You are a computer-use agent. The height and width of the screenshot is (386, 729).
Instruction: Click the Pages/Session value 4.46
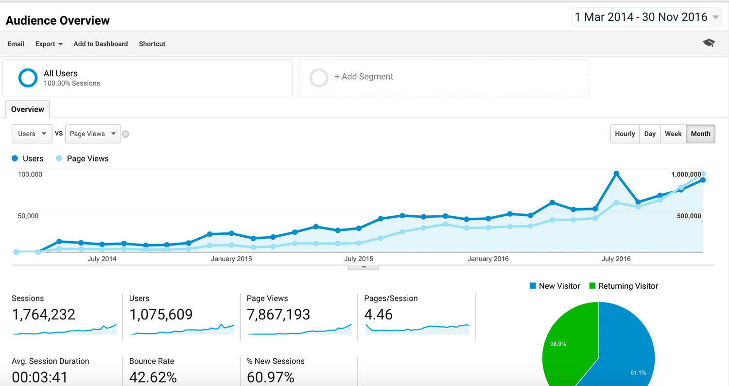379,315
